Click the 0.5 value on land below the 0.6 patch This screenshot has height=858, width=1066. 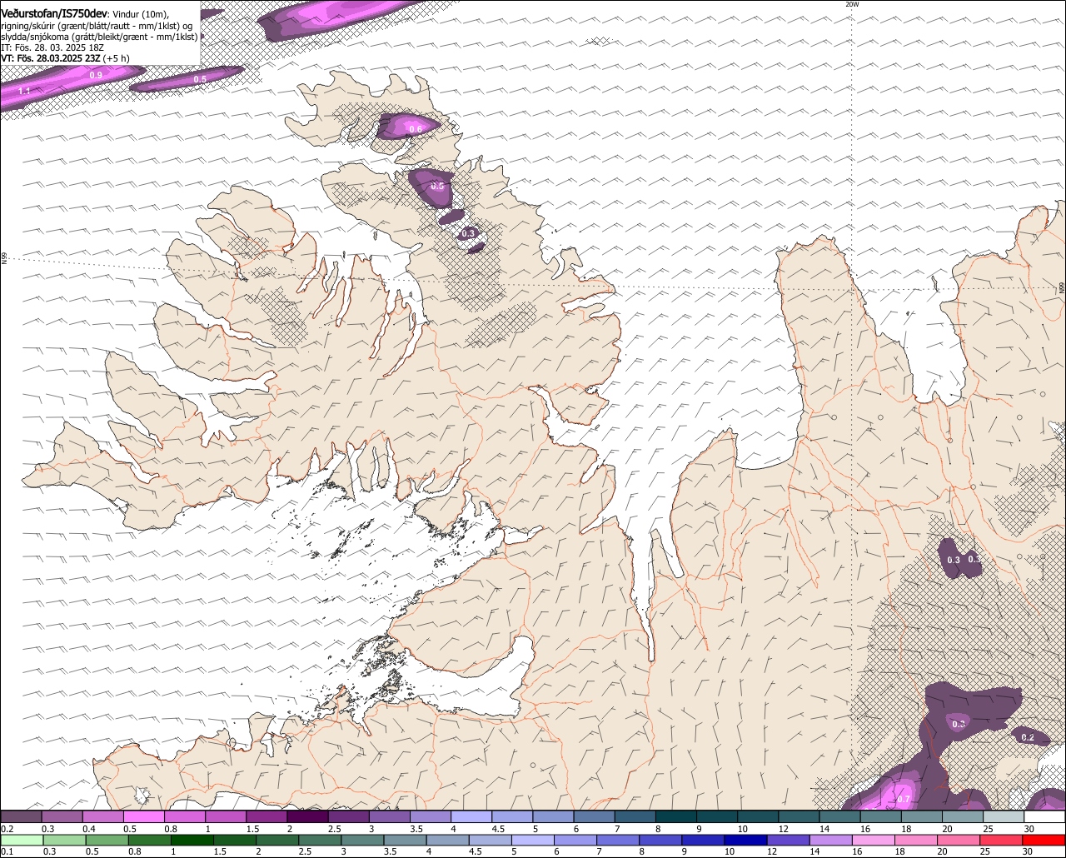click(438, 187)
